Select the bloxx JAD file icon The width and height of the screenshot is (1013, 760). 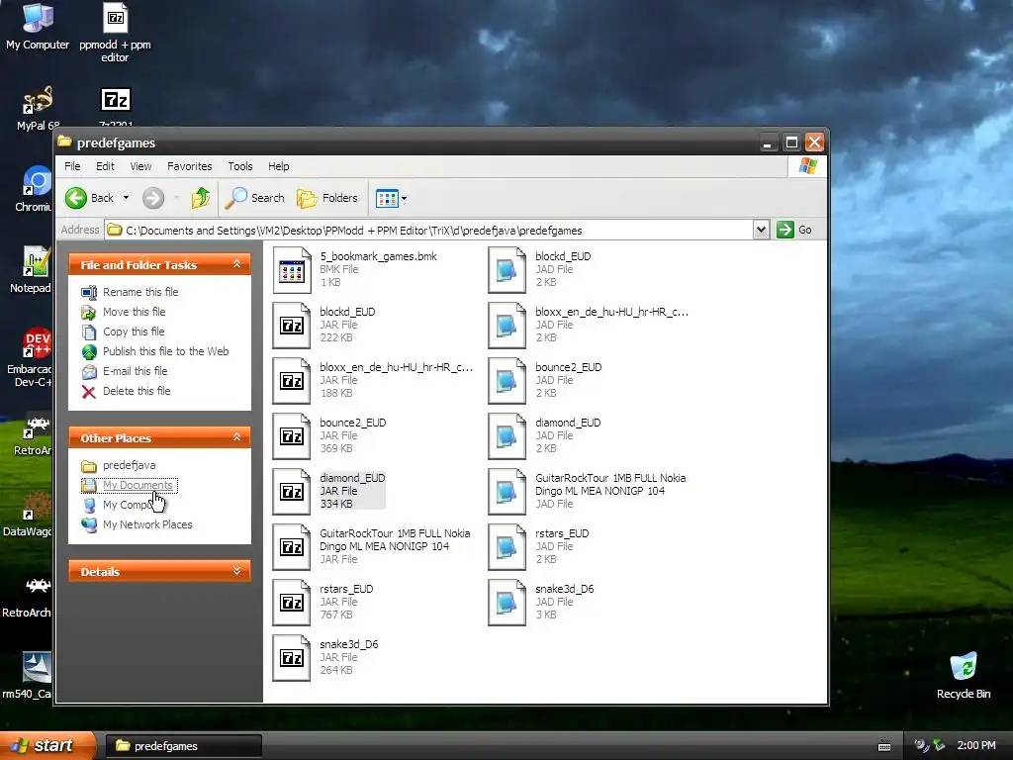(507, 326)
